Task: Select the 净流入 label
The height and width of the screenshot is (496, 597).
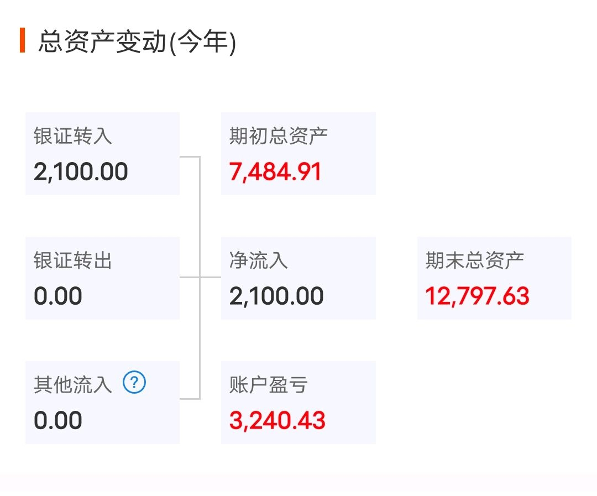Action: (x=259, y=260)
